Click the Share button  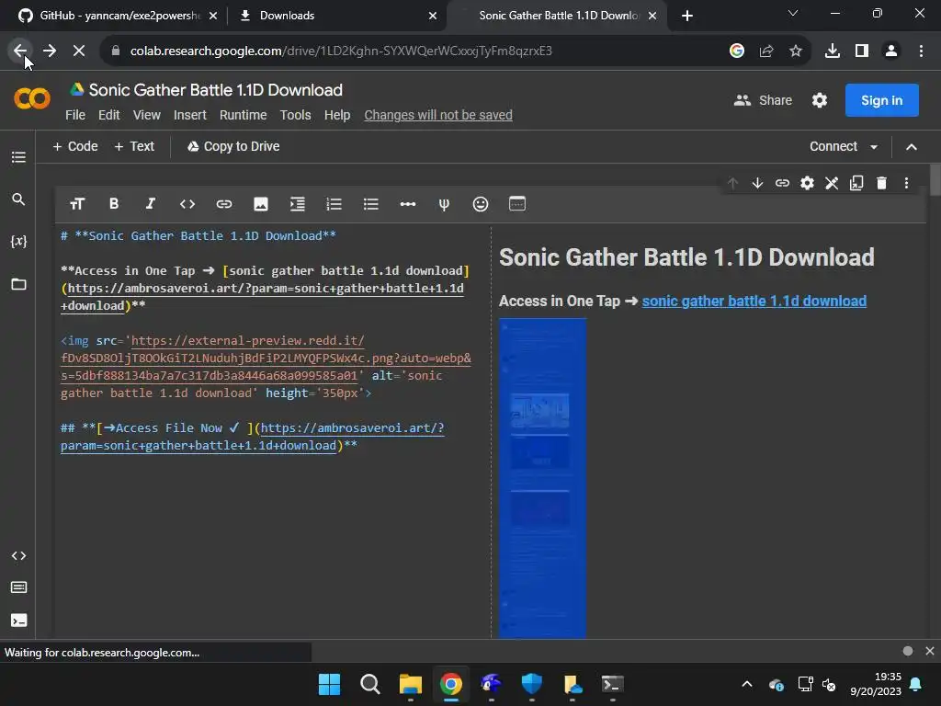click(764, 100)
